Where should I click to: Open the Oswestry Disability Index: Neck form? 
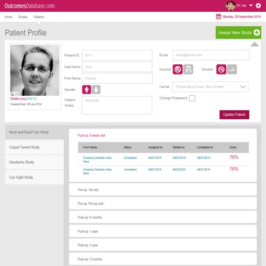click(98, 160)
